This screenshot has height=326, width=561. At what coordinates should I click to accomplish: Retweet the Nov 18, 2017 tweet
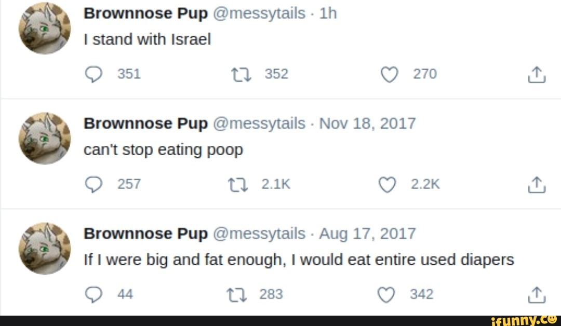pos(237,184)
